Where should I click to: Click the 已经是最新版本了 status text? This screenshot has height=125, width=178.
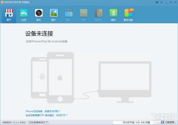click(x=38, y=122)
